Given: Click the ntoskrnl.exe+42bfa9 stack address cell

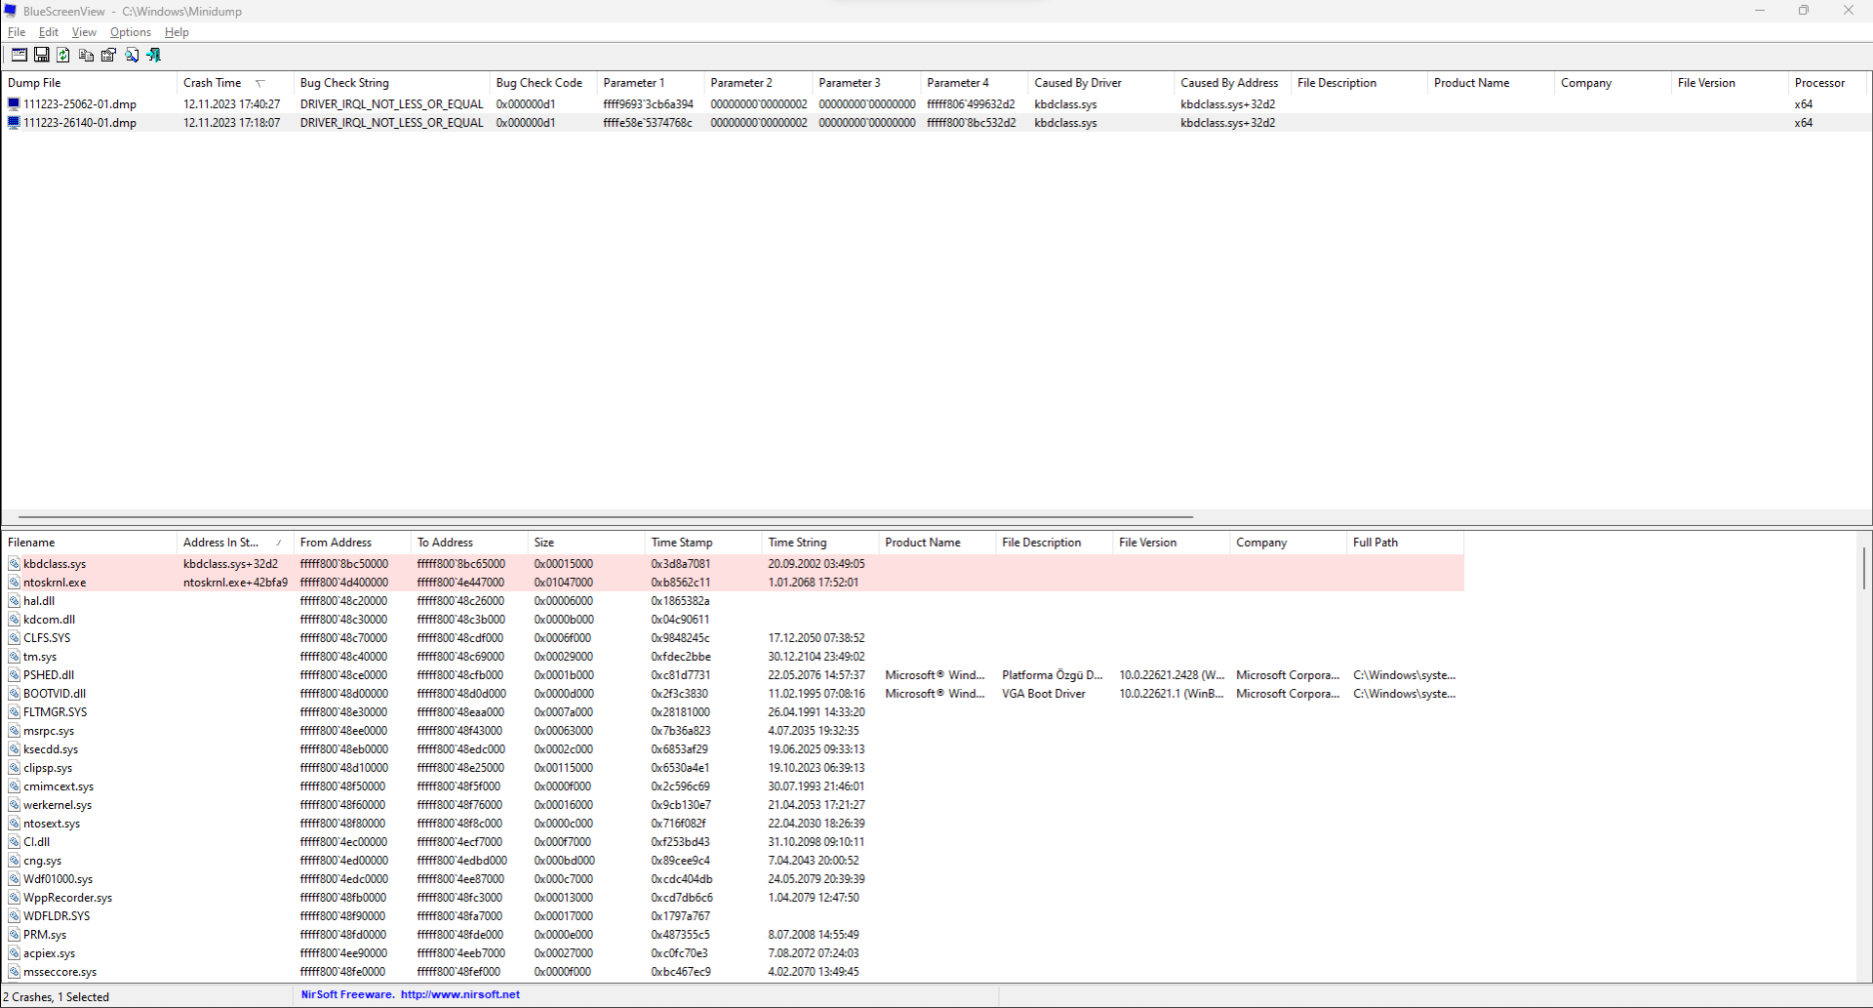Looking at the screenshot, I should tap(235, 583).
